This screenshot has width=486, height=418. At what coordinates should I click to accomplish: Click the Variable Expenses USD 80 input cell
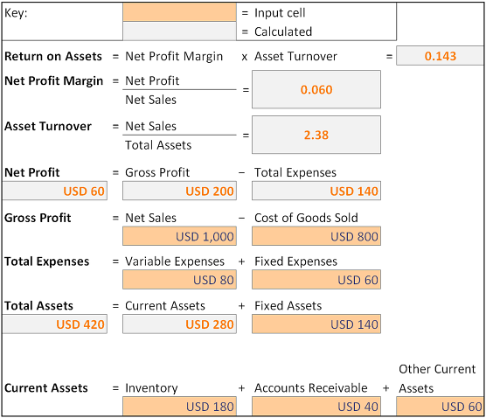[x=179, y=280]
